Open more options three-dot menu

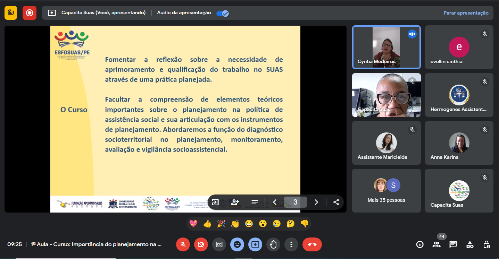[291, 244]
